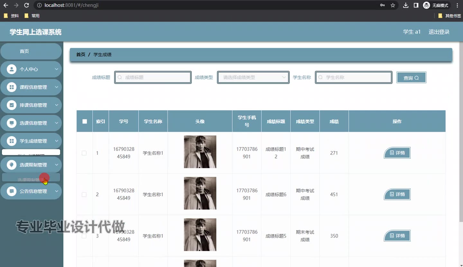Open the 其他书签 bookmarks folder

tap(449, 16)
